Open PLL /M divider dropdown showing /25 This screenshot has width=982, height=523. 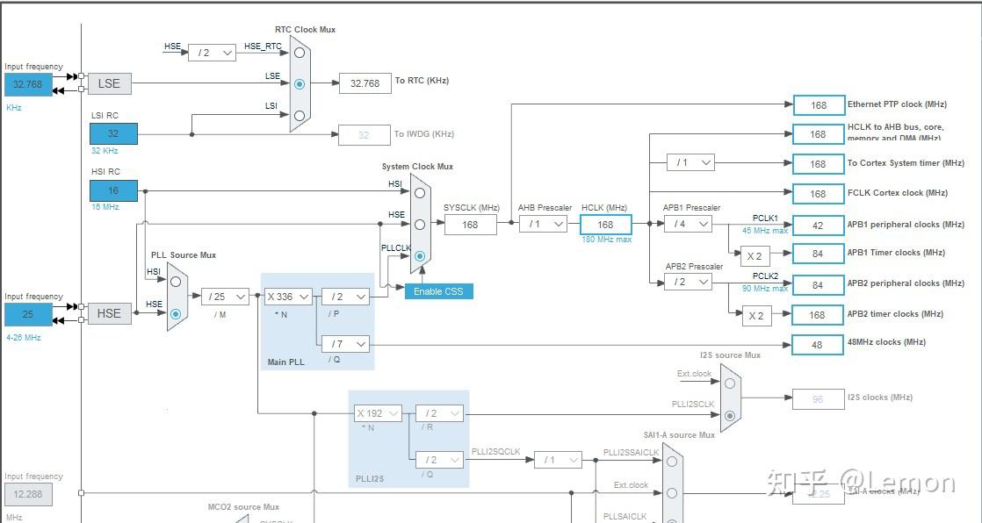pos(226,297)
